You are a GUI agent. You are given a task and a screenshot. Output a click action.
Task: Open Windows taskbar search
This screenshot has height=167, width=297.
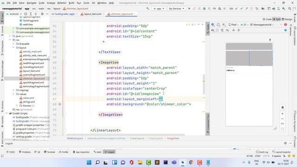(x=97, y=162)
